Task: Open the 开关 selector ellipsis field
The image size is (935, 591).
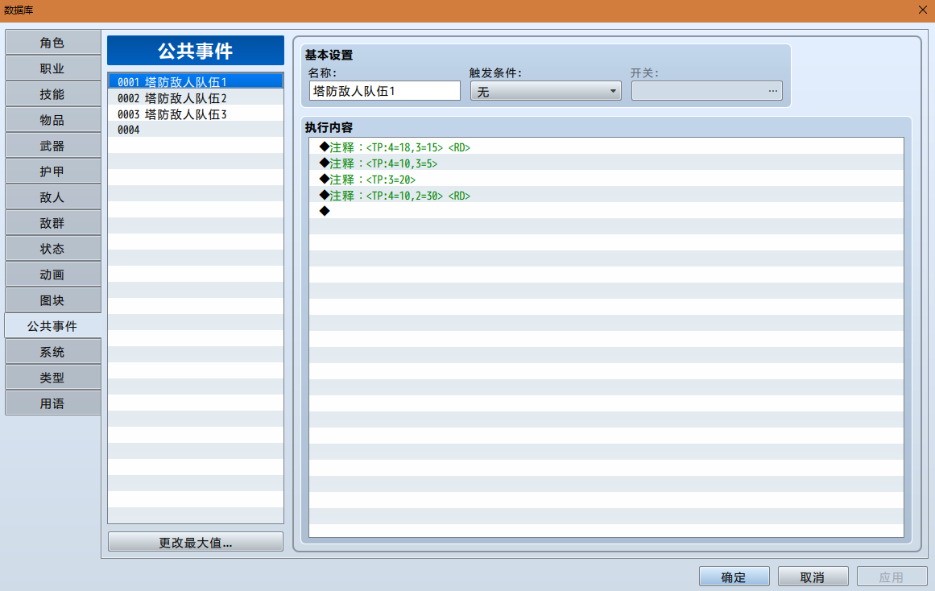Action: pos(706,91)
